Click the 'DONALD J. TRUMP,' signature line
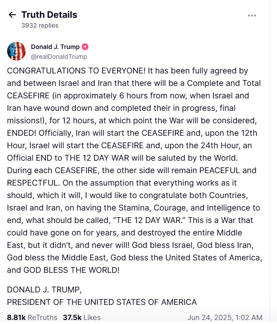The image size is (277, 324). coord(44,290)
